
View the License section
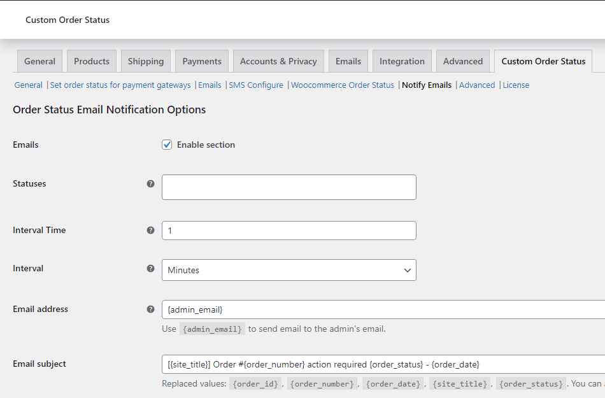[516, 84]
